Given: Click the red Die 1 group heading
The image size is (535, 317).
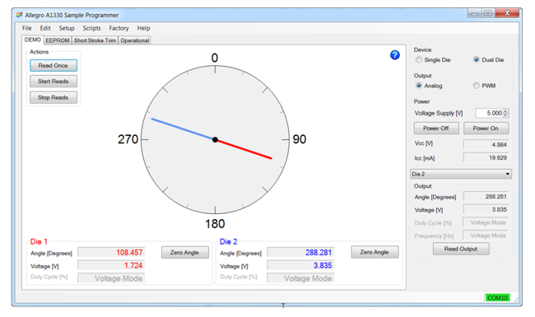Looking at the screenshot, I should [x=39, y=241].
